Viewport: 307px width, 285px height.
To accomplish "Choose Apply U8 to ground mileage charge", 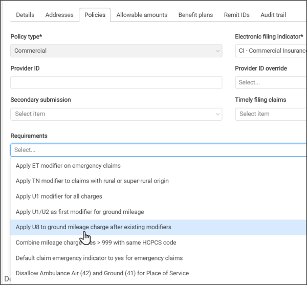I will 93,227.
